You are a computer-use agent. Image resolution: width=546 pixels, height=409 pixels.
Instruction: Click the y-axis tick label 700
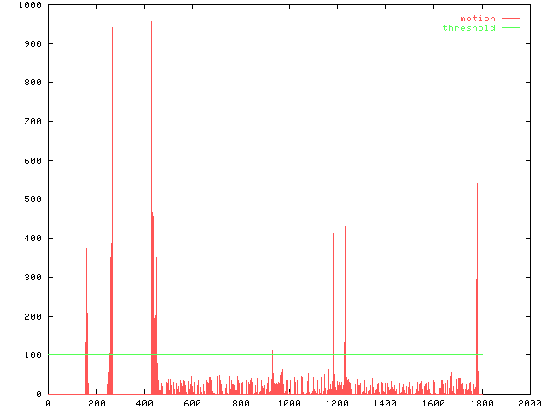pyautogui.click(x=34, y=122)
